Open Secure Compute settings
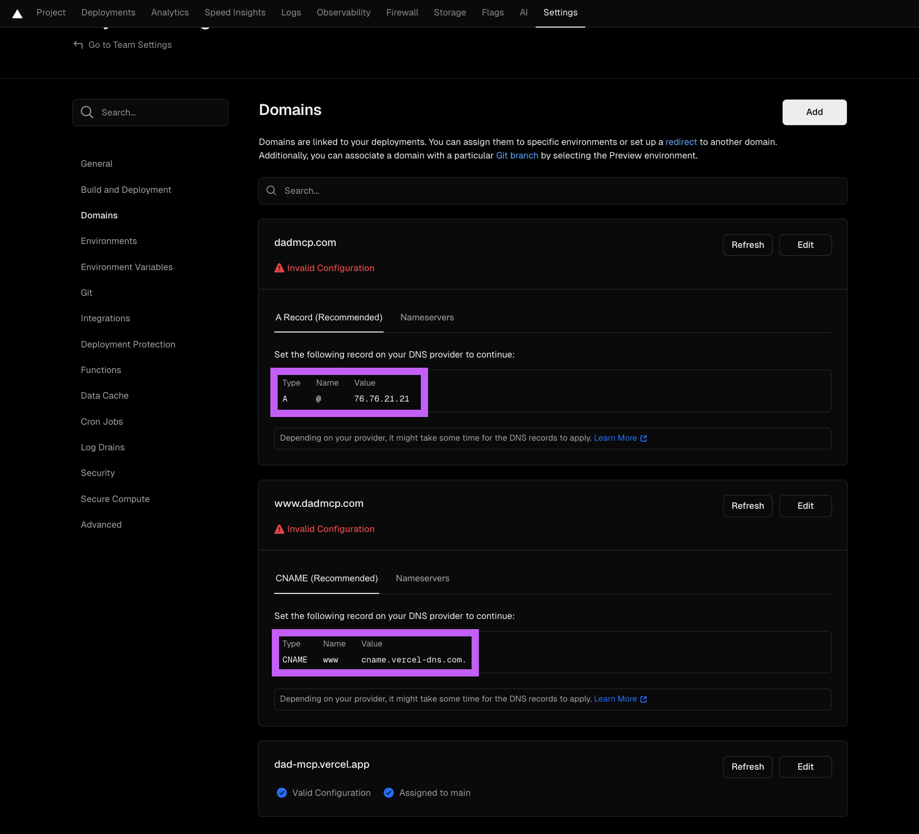This screenshot has width=919, height=834. (x=115, y=499)
